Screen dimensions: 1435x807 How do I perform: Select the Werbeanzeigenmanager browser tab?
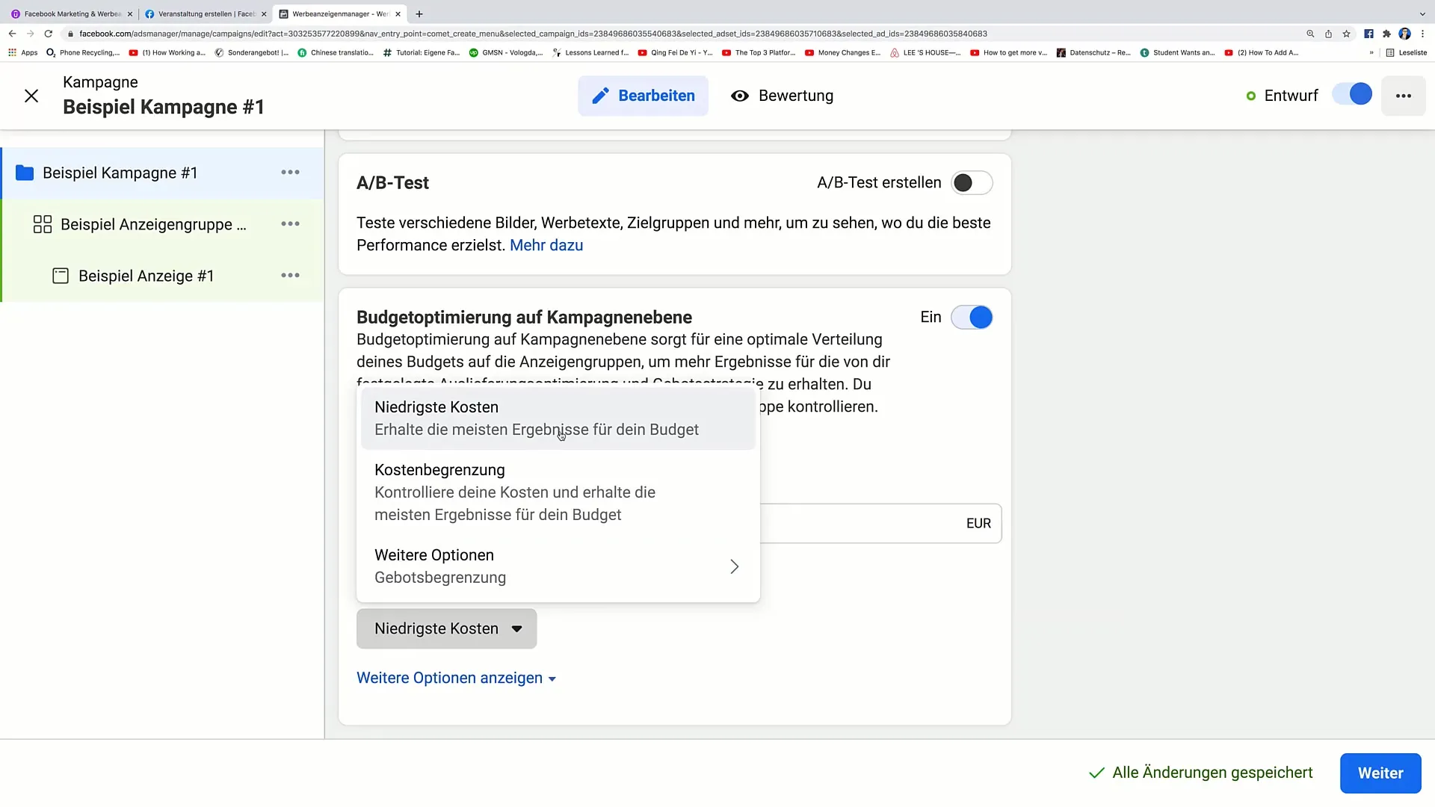(340, 13)
